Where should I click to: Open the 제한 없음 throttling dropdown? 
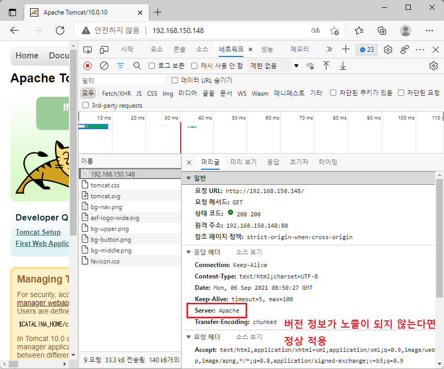(274, 66)
